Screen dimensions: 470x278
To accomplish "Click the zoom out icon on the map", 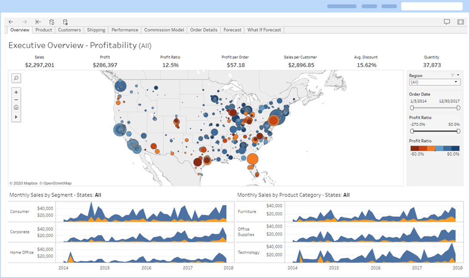I will point(16,100).
